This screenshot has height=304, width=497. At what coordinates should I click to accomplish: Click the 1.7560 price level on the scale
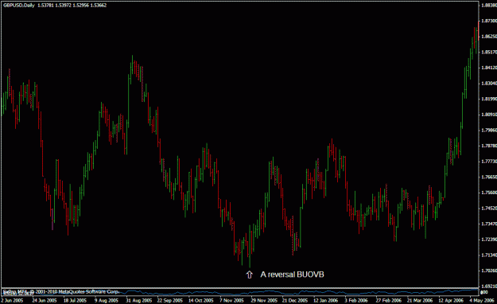pyautogui.click(x=489, y=193)
